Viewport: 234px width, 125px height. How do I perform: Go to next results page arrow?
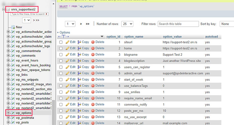click(x=81, y=24)
